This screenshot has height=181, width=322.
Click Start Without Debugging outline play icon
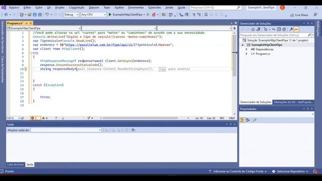click(148, 15)
